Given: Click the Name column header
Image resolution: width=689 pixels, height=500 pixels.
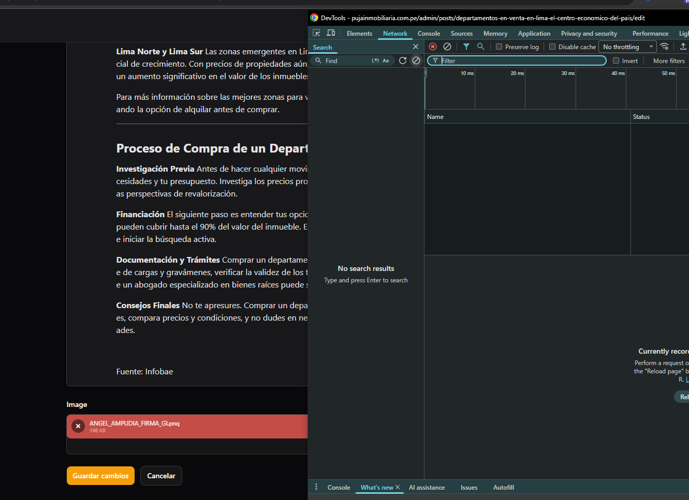Looking at the screenshot, I should (527, 117).
